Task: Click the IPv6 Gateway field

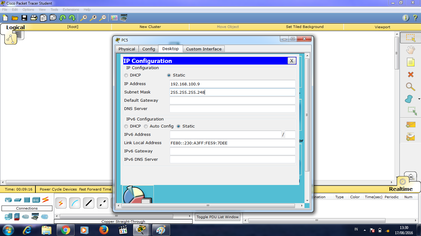Action: coord(232,151)
